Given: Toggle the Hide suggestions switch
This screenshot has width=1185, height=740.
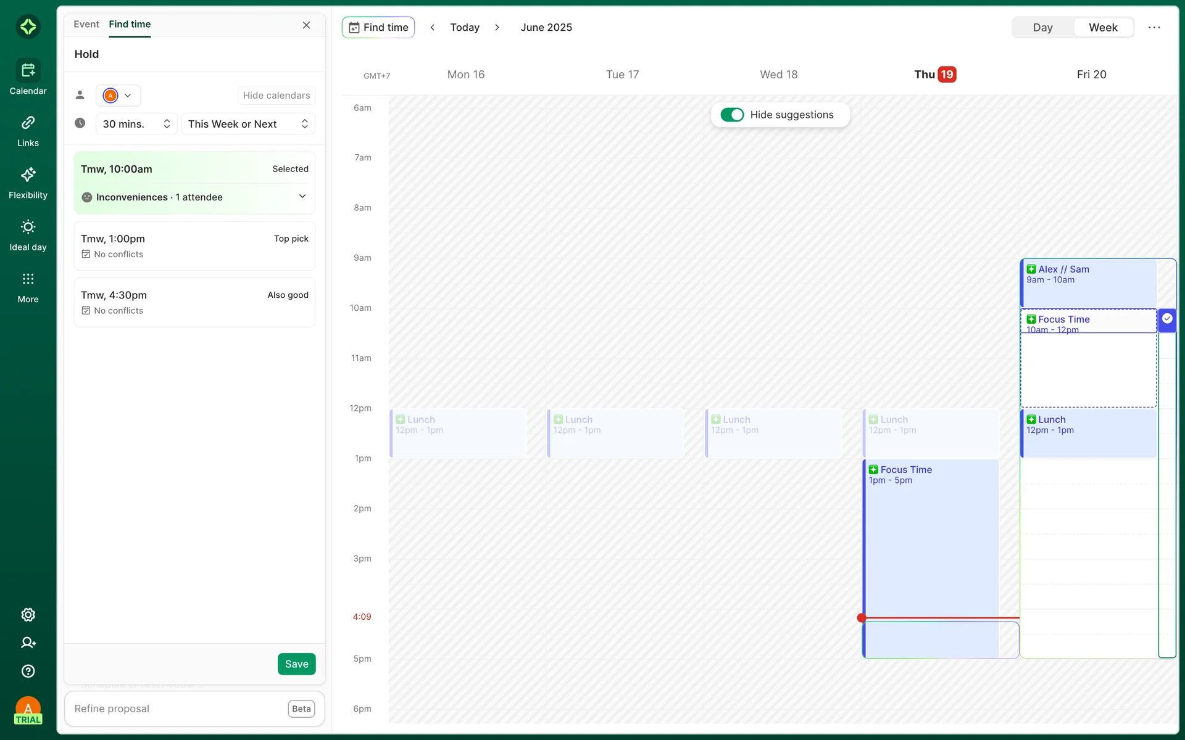Looking at the screenshot, I should pos(732,115).
